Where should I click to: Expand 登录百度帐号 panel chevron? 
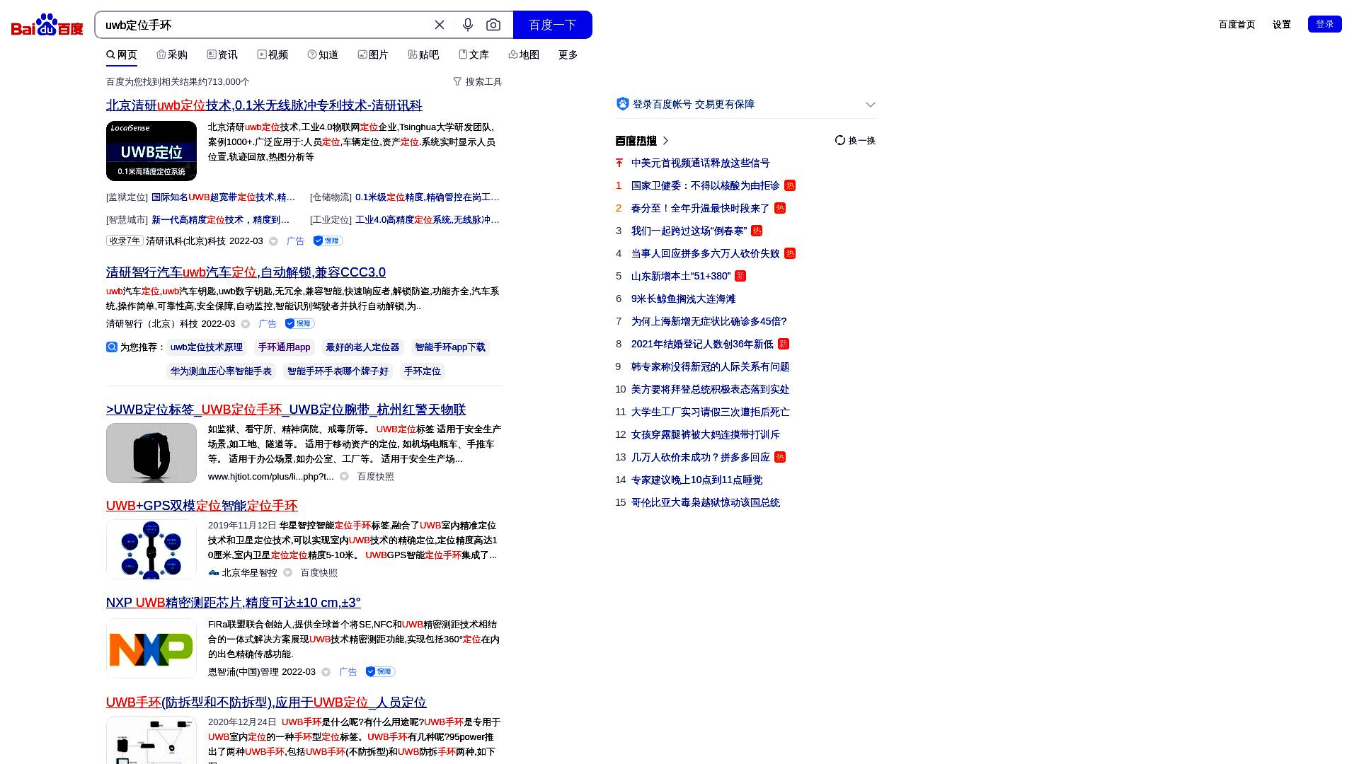(x=870, y=105)
